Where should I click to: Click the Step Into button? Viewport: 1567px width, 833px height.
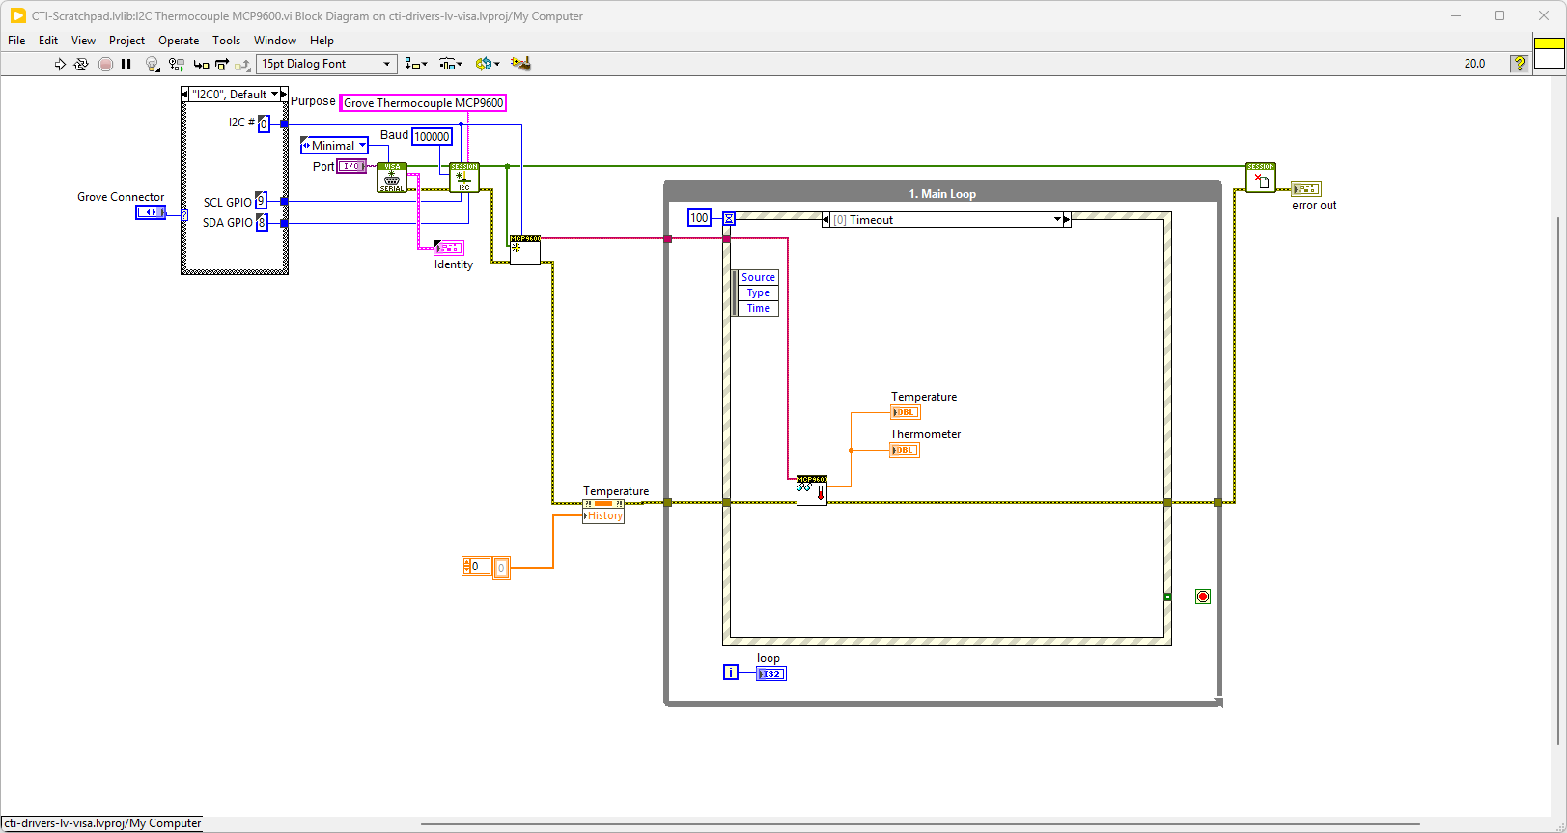[x=201, y=64]
